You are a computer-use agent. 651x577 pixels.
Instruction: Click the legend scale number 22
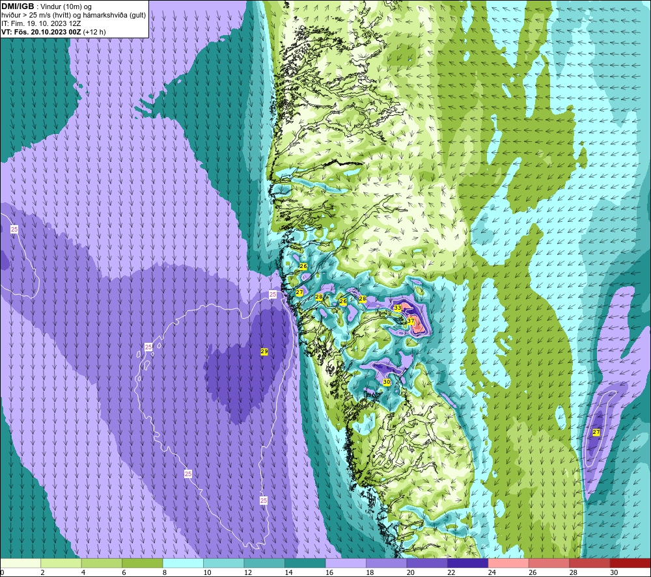[451, 572]
